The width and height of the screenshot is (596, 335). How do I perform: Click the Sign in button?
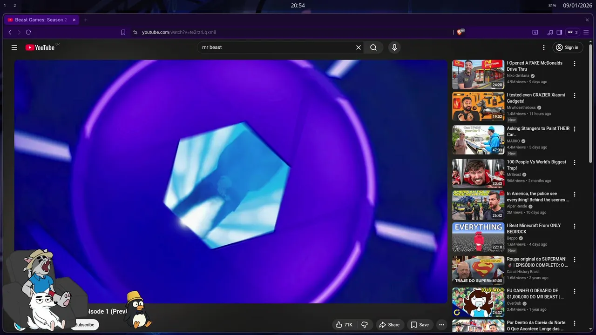(567, 47)
